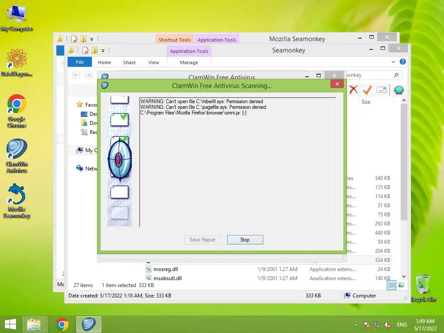Select the msabsutl.dll file
This screenshot has height=333, width=444.
coord(168,278)
